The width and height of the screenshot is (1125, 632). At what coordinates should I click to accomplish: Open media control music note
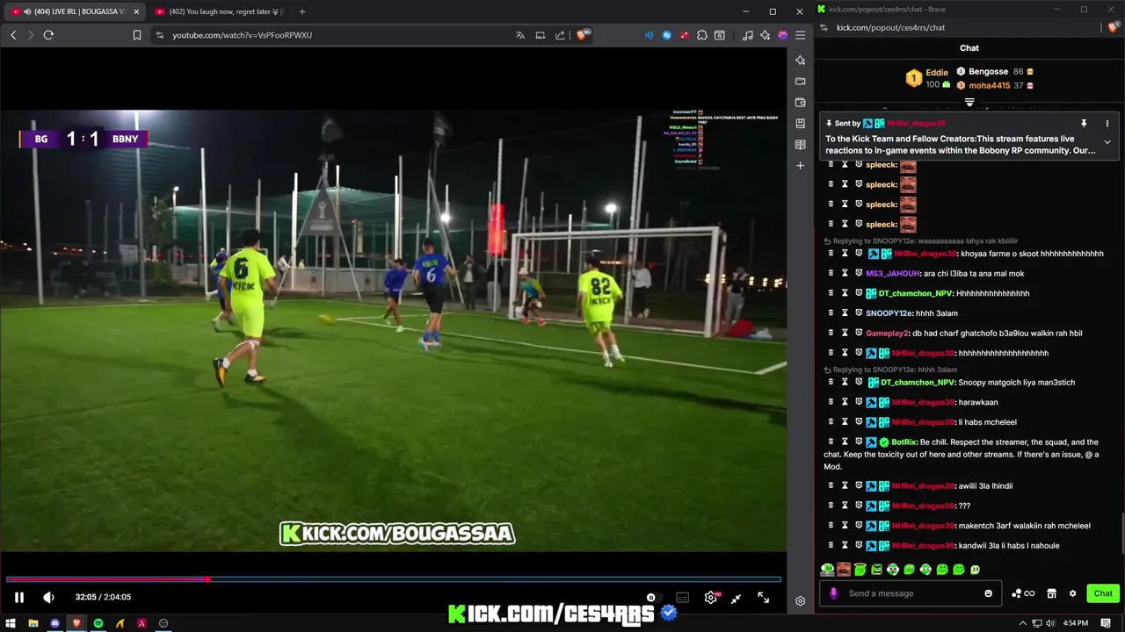tap(748, 35)
